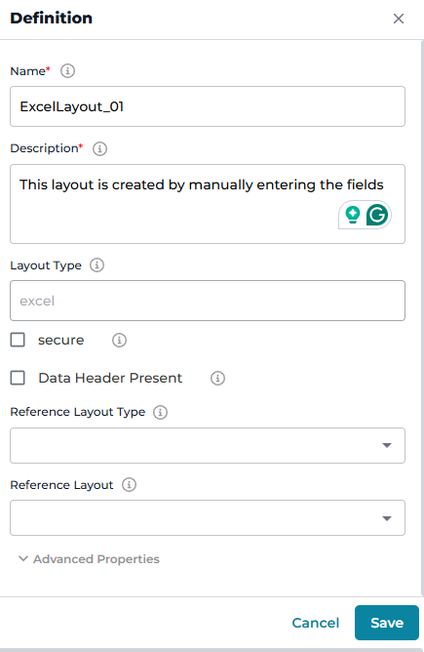Check Data Header Present
The width and height of the screenshot is (424, 652).
[18, 378]
